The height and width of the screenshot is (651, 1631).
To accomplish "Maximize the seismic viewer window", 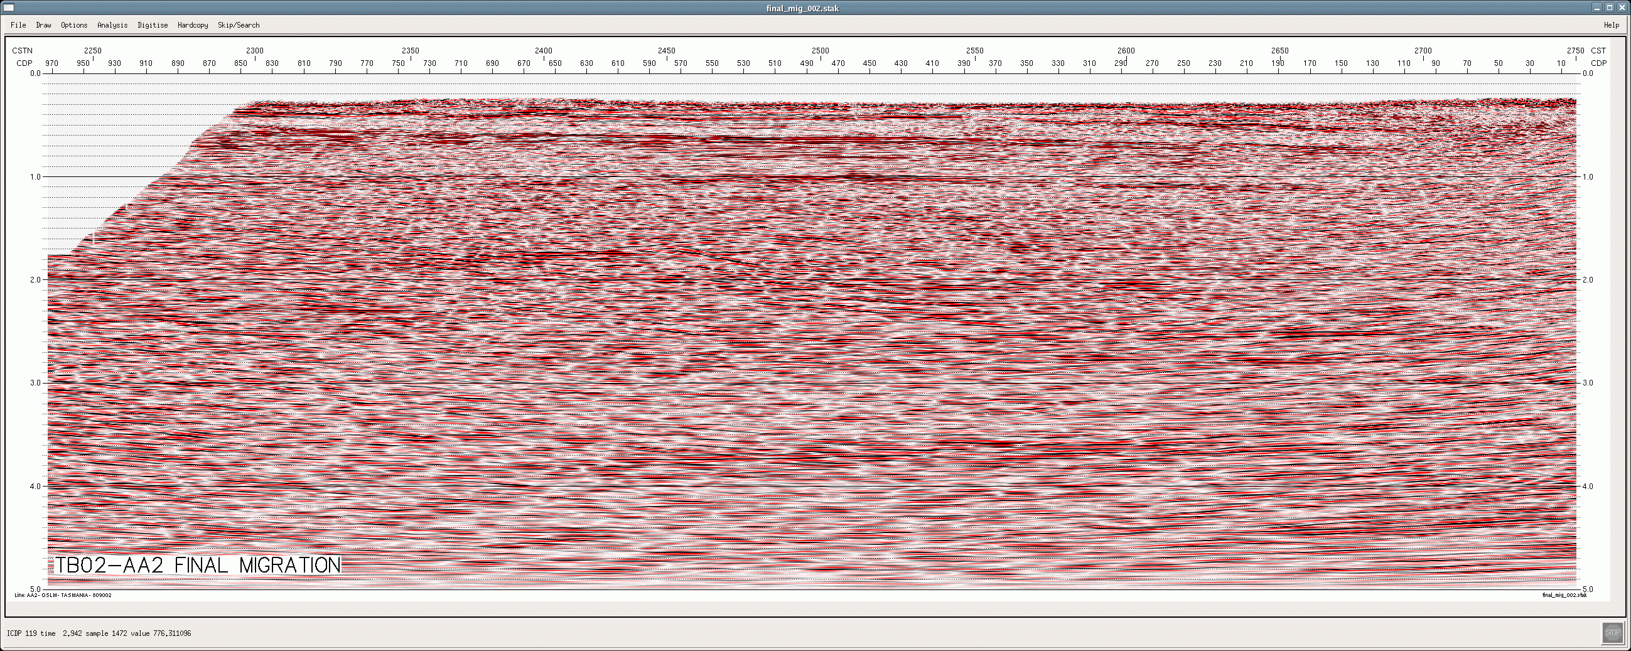I will (1609, 8).
